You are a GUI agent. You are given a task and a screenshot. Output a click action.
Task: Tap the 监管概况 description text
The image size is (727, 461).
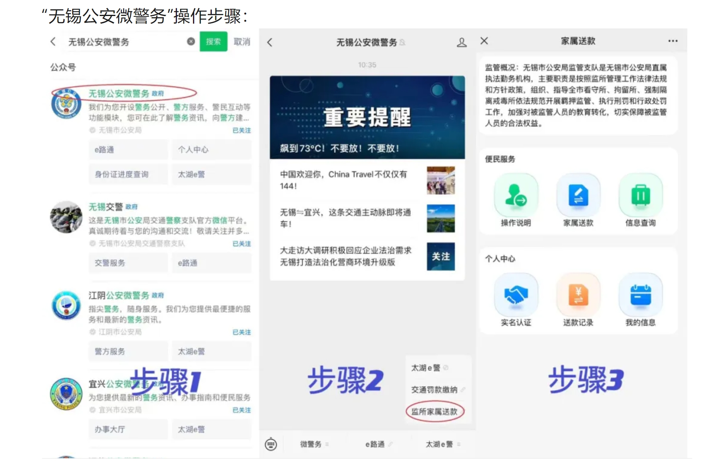(576, 95)
